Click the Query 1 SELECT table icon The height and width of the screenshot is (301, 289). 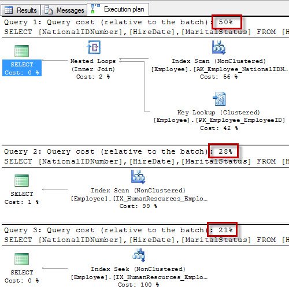(x=22, y=51)
